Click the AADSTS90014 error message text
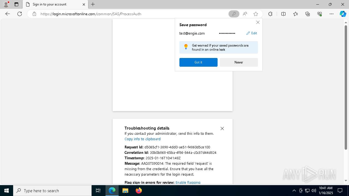Viewport: 349px width, 196px height. (x=169, y=169)
